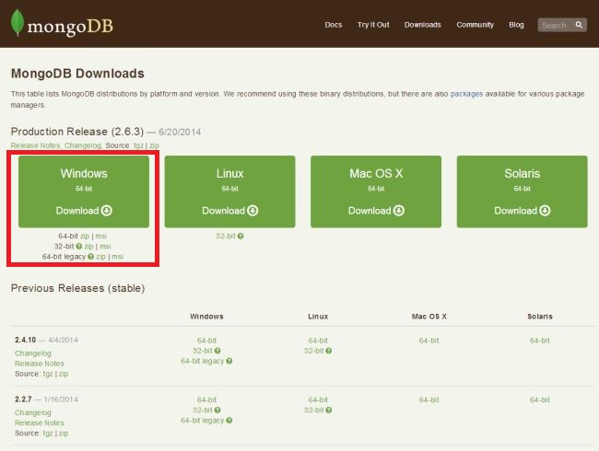Download Windows 64-bit msi
Image resolution: width=599 pixels, height=451 pixels.
[100, 237]
